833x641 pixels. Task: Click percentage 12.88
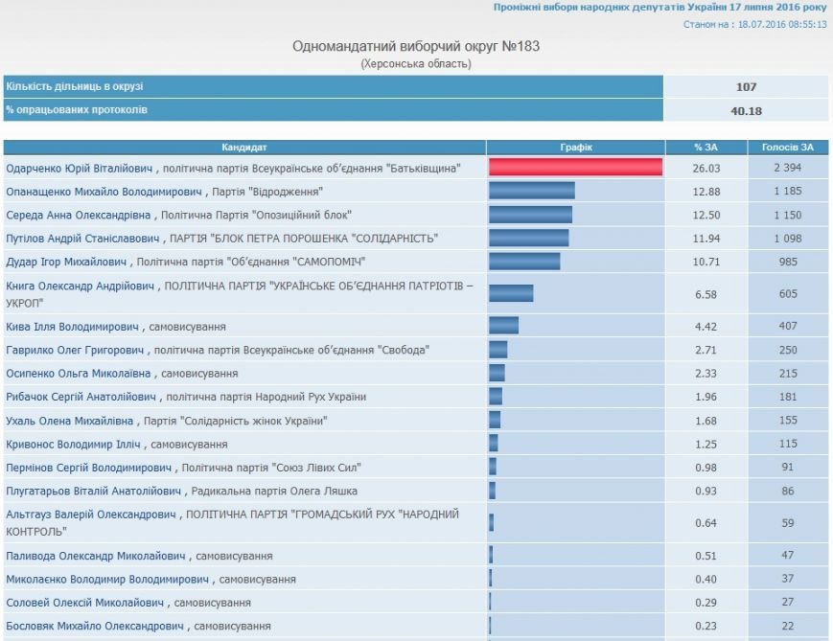pyautogui.click(x=706, y=192)
